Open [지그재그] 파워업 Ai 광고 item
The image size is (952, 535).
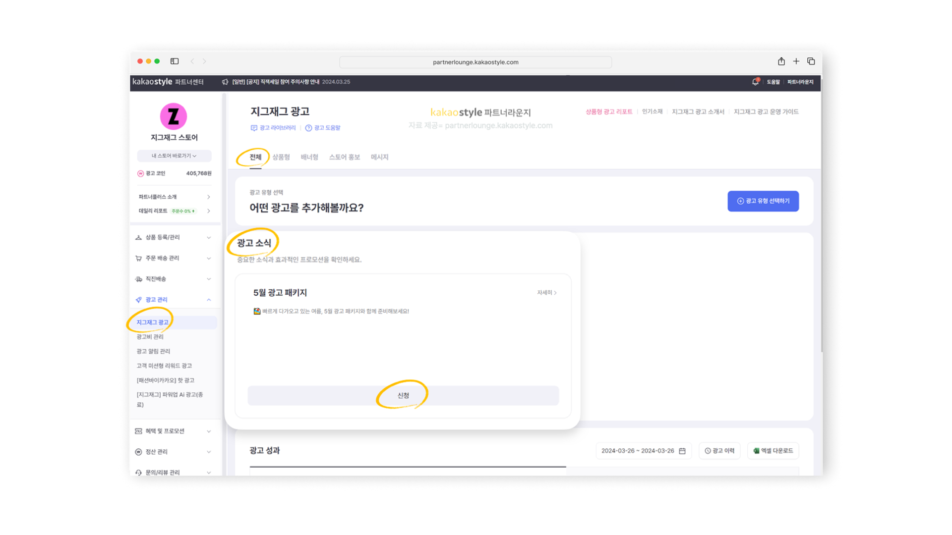coord(170,399)
